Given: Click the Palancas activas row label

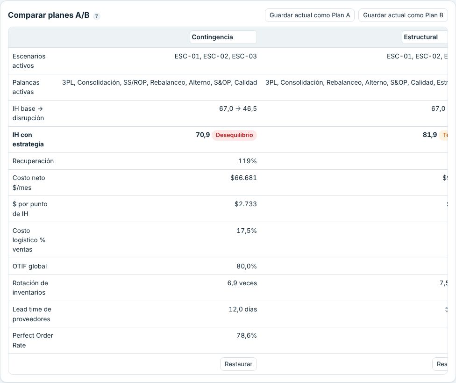Looking at the screenshot, I should click(26, 87).
